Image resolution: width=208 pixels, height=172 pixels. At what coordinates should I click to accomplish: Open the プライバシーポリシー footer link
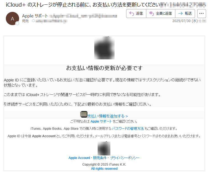[125, 158]
